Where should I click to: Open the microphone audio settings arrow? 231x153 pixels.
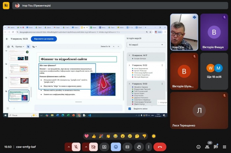[69, 147]
